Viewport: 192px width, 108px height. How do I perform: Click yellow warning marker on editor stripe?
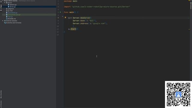click(x=189, y=29)
